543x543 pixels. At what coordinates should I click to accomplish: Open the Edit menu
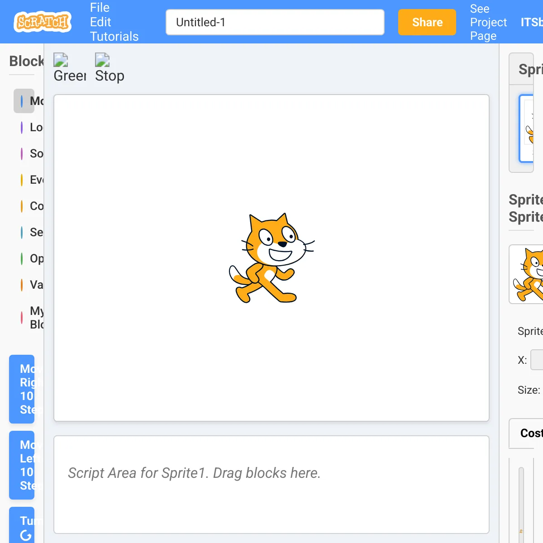[x=100, y=22]
